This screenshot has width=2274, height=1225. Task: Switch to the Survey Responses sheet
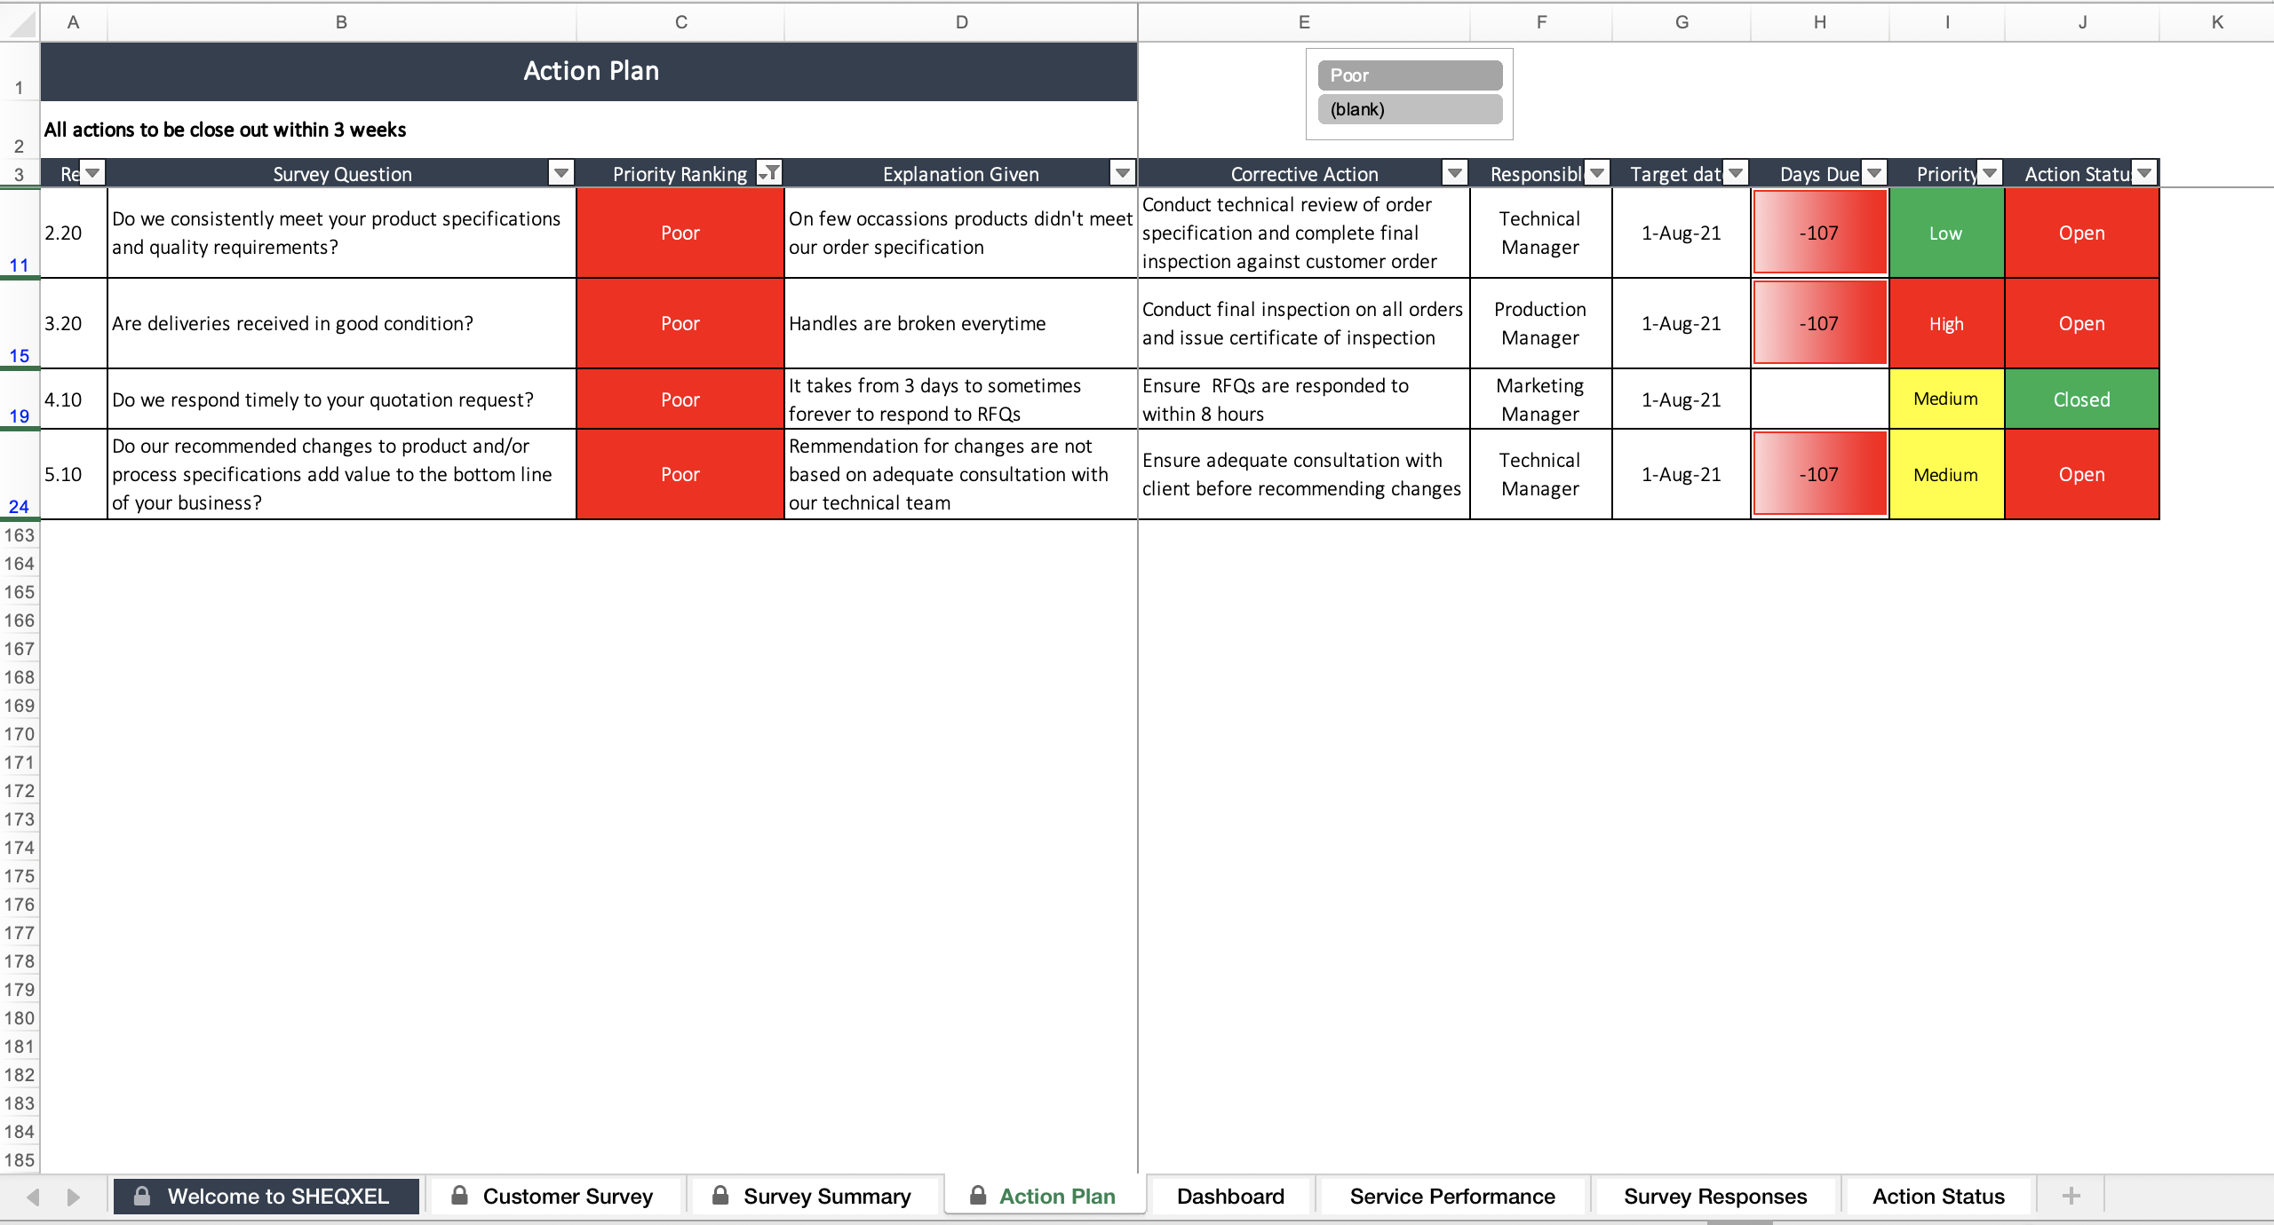click(x=1715, y=1196)
